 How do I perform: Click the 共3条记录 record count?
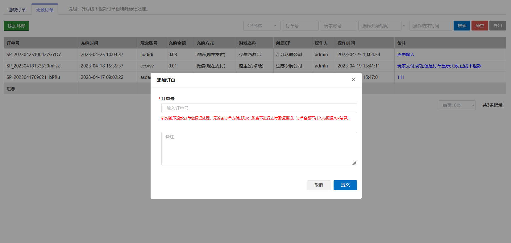click(x=492, y=105)
